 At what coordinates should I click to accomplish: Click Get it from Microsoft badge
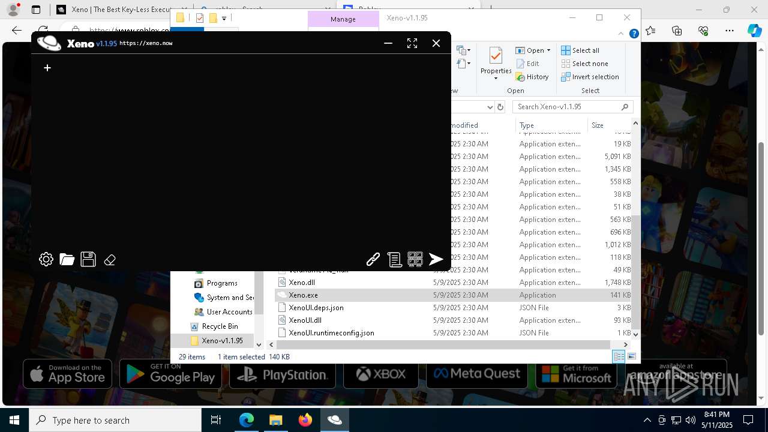(575, 374)
